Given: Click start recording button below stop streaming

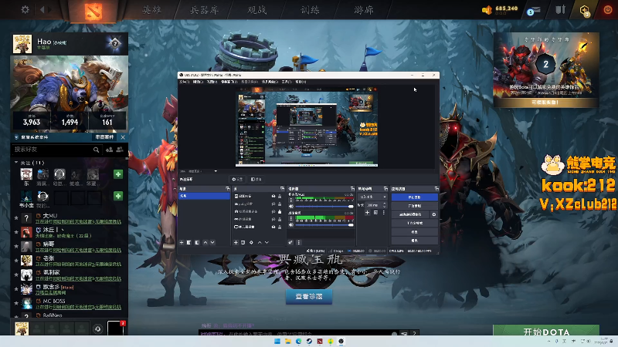Looking at the screenshot, I should [x=414, y=206].
